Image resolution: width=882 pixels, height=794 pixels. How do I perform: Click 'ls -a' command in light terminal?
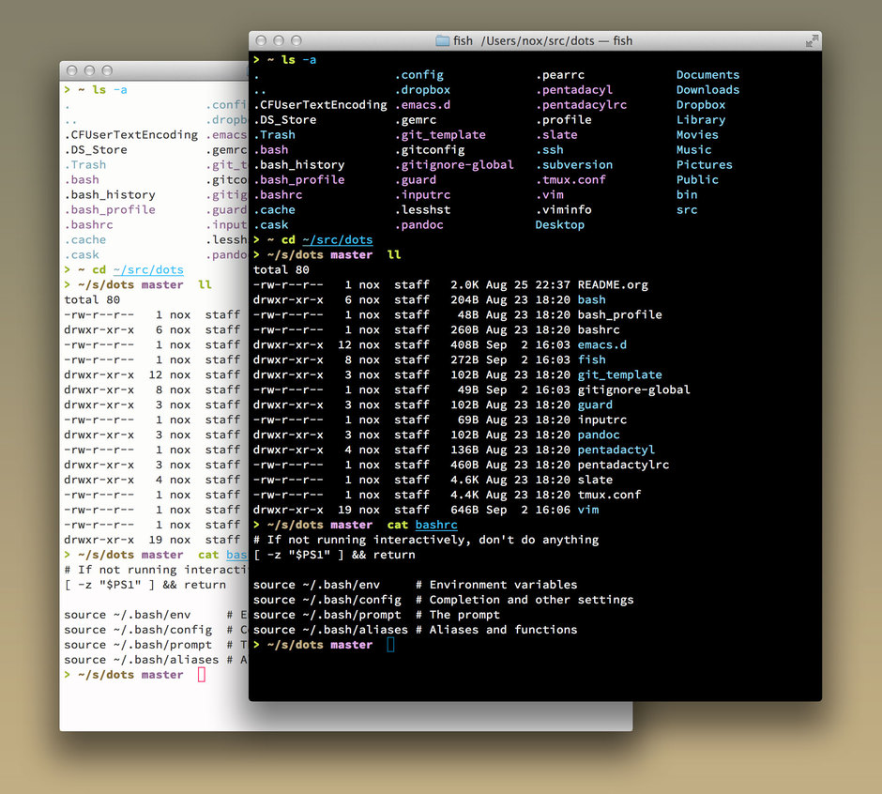point(110,90)
